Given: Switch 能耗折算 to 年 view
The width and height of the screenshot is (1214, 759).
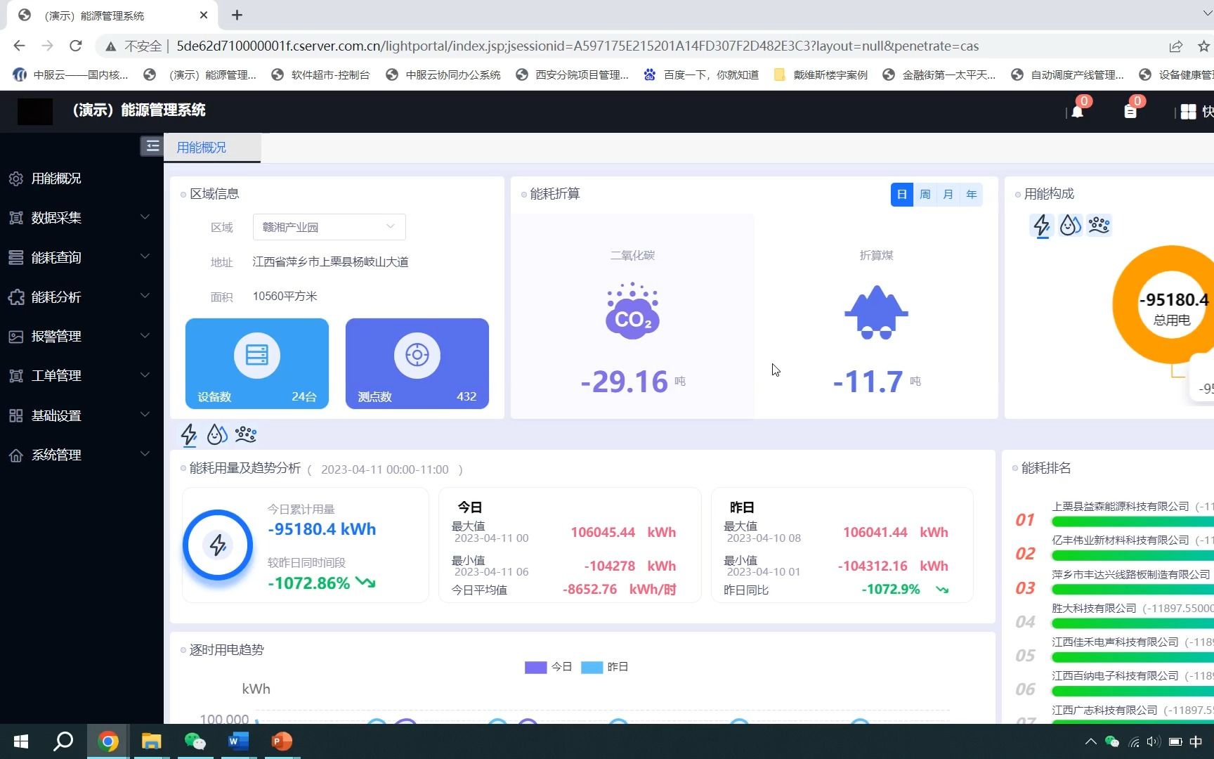Looking at the screenshot, I should [x=972, y=195].
